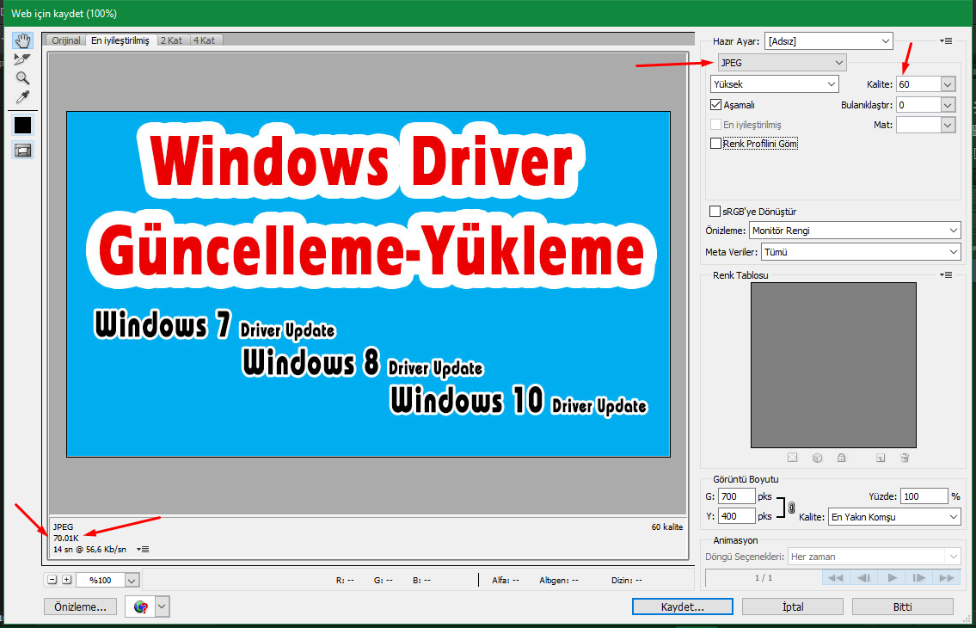Toggle the chain link constraining G and Y
976x628 pixels.
tap(791, 508)
